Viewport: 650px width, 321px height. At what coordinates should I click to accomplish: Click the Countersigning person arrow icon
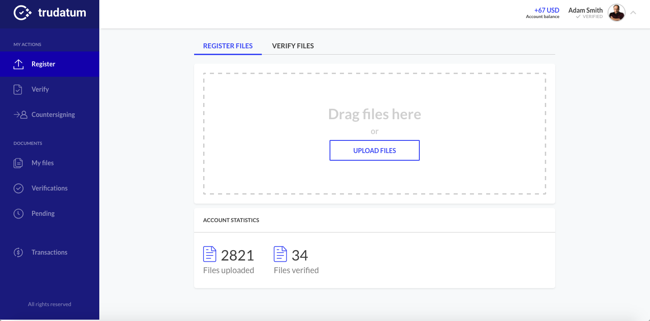20,115
